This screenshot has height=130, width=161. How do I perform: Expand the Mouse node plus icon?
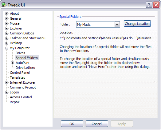coord(6,24)
